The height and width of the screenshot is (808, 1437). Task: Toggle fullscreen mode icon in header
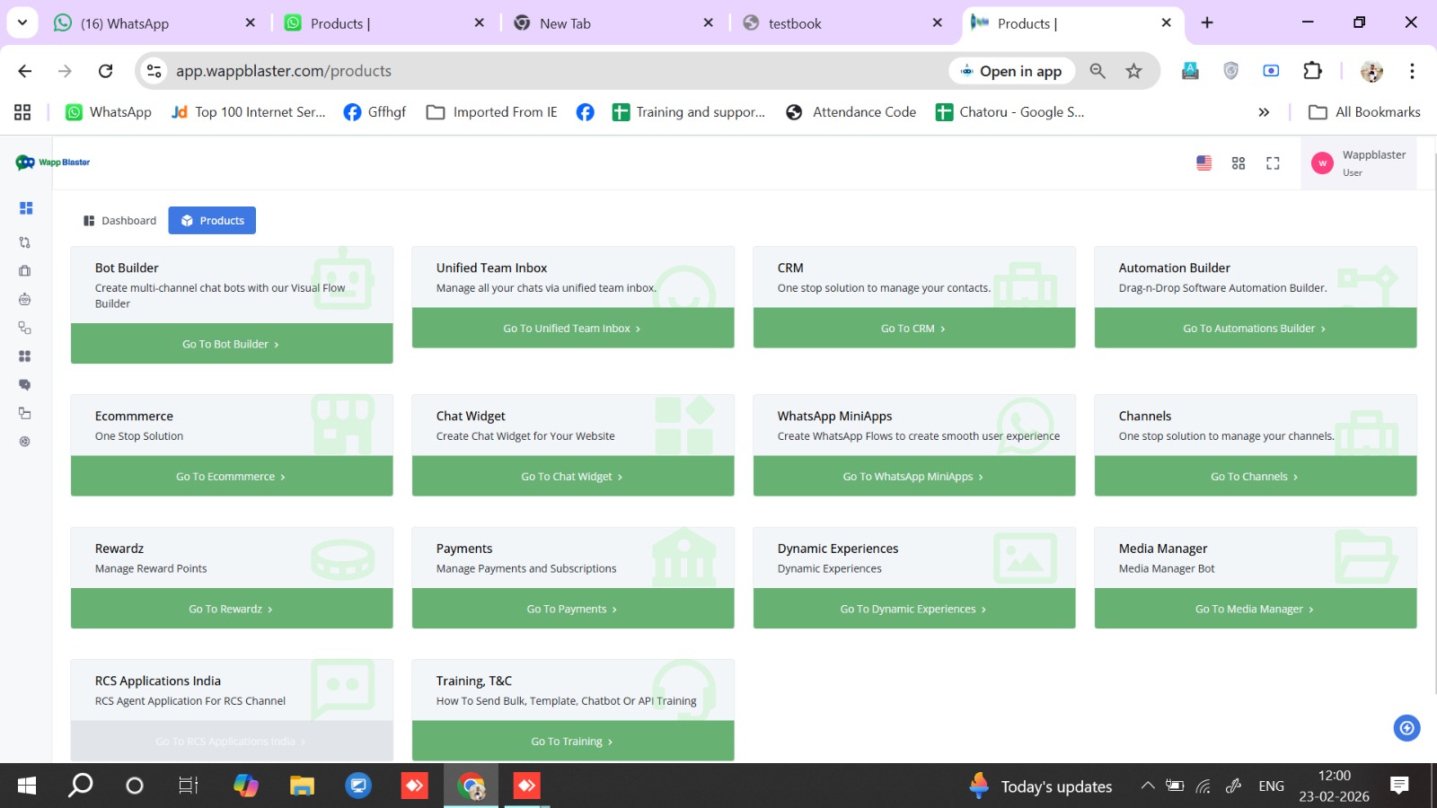coord(1273,162)
